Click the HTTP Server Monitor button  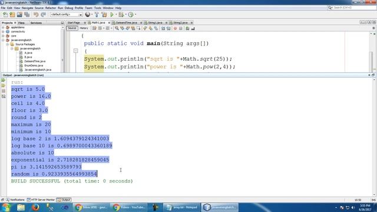coord(41,200)
